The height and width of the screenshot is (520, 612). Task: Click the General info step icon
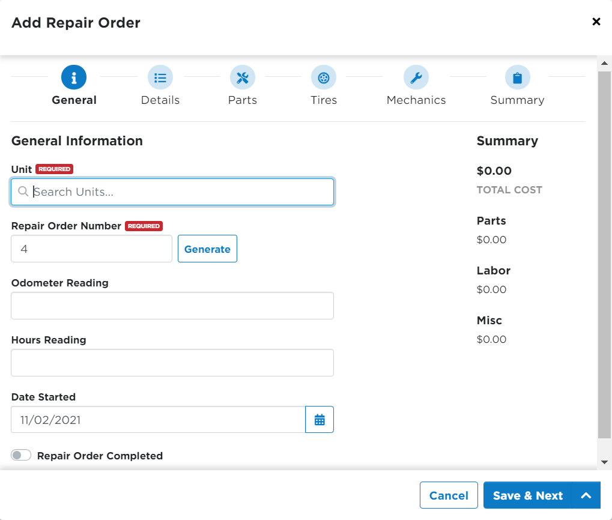[74, 77]
